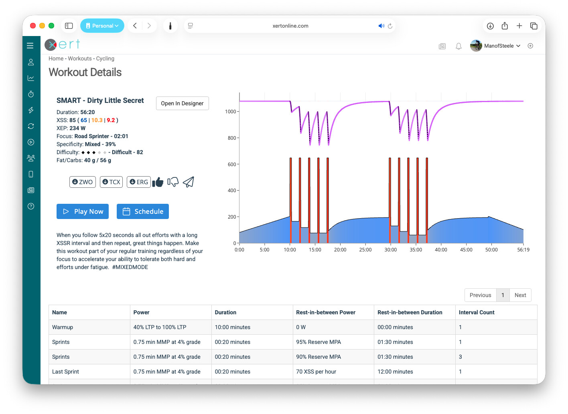This screenshot has height=414, width=568.
Task: Mute the tab audio speaker icon
Action: [x=381, y=26]
